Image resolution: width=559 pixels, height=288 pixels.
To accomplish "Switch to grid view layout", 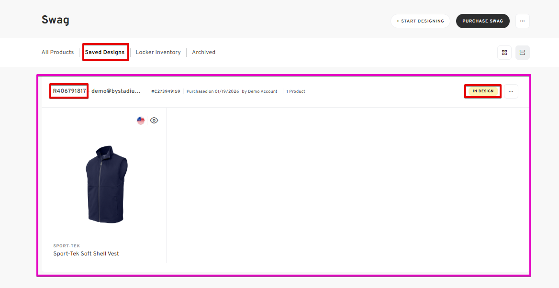I will coord(504,53).
